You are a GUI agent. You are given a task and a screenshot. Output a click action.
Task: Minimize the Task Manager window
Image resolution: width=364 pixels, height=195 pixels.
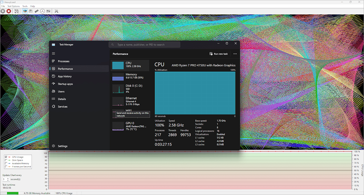[x=218, y=43]
